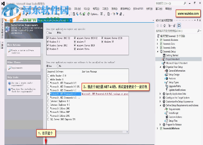The height and width of the screenshot is (145, 203).
Task: Open the 格式(O) menu
Action: (96, 9)
